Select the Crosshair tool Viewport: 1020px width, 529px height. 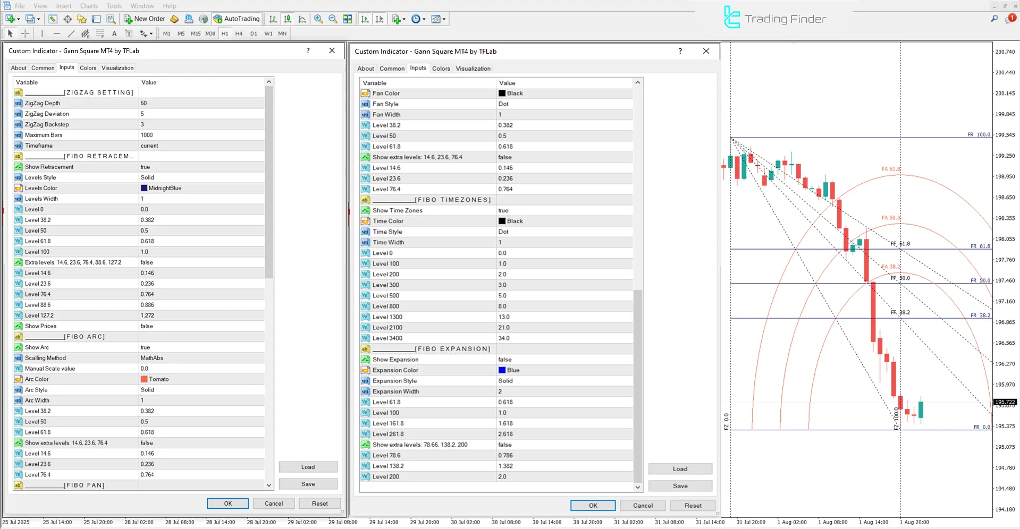25,33
